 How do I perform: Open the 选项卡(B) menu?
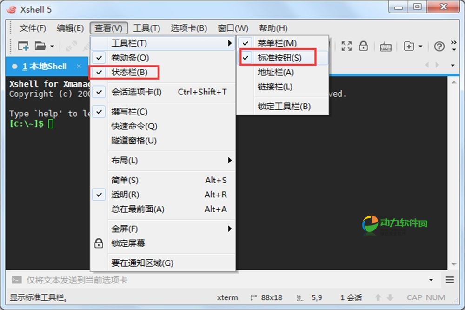tap(189, 28)
